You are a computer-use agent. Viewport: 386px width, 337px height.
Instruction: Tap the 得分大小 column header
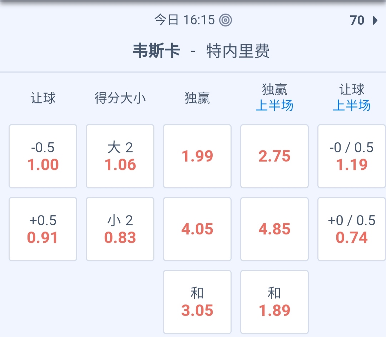click(x=120, y=98)
